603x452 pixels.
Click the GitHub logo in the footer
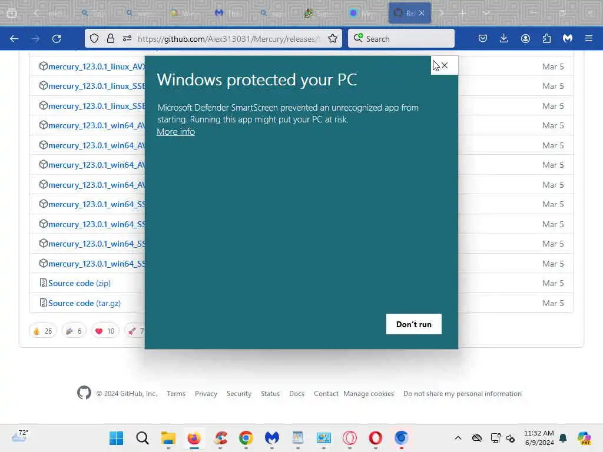click(x=84, y=393)
